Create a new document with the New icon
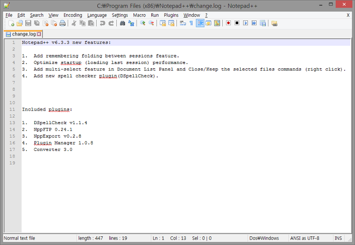The image size is (355, 245). click(x=11, y=24)
